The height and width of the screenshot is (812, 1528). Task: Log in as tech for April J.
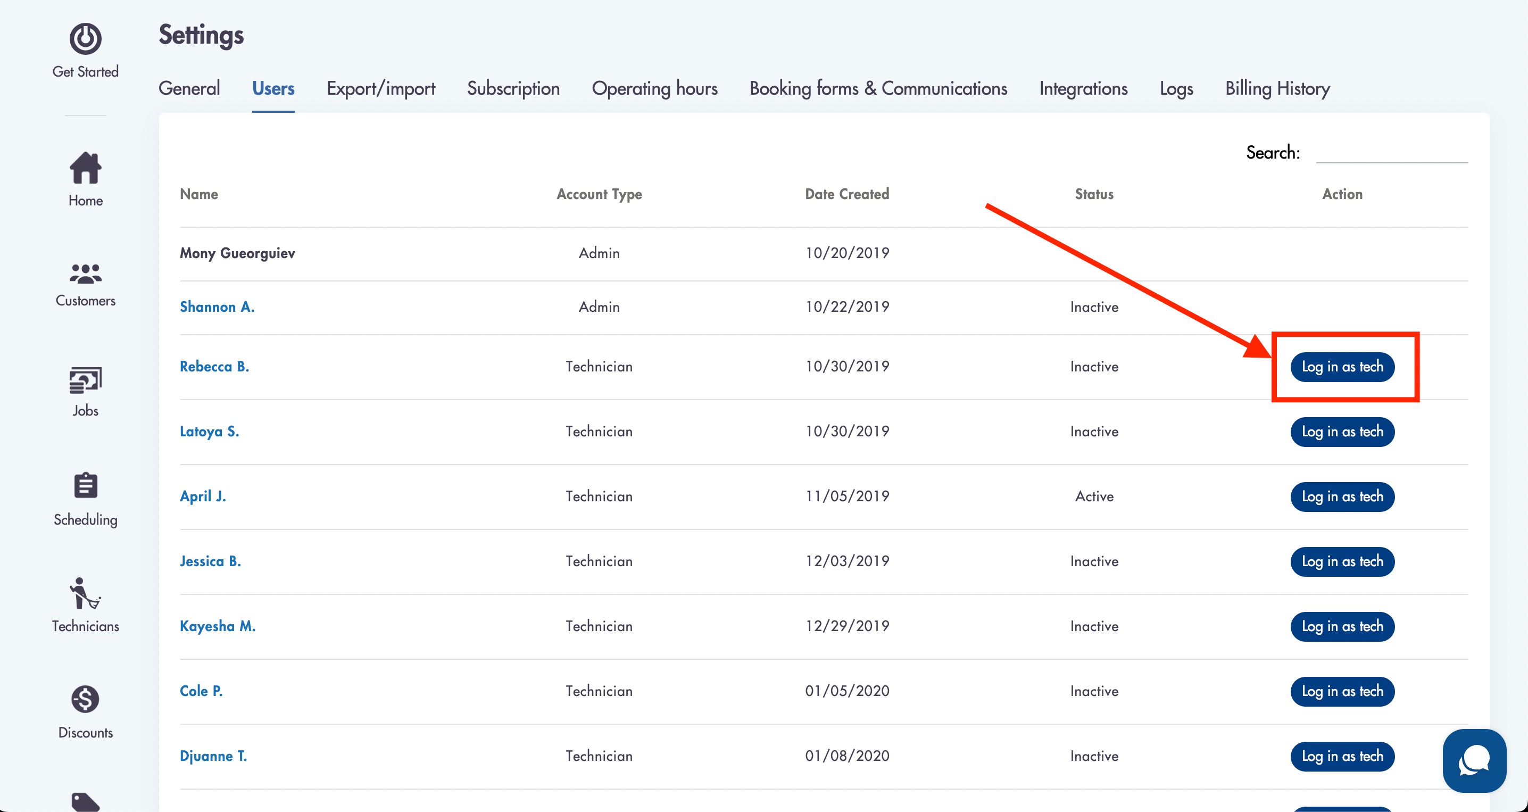(1342, 496)
